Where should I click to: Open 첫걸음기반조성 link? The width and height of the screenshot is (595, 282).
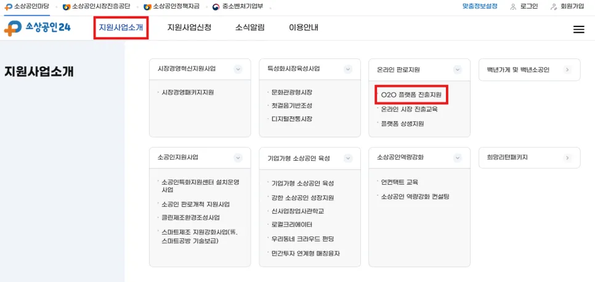point(292,105)
